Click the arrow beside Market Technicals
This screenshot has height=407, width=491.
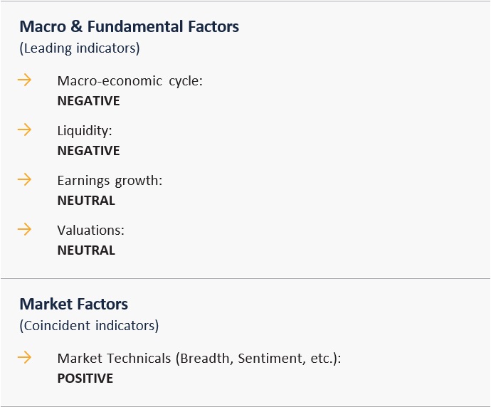tap(25, 357)
